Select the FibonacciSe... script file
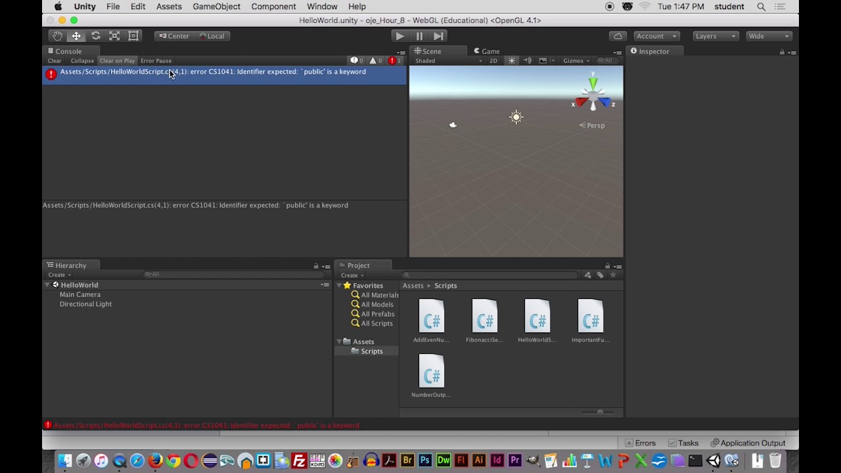This screenshot has width=841, height=473. click(484, 321)
